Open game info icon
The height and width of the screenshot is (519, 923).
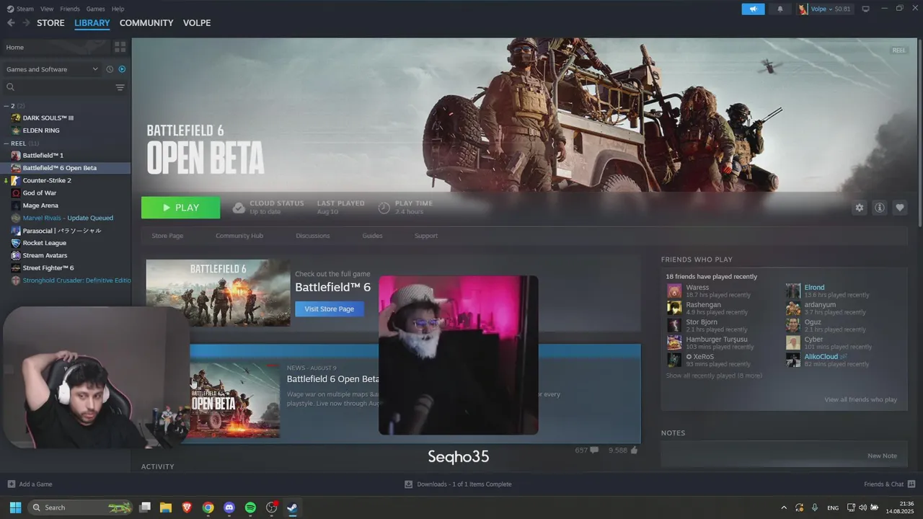[880, 208]
